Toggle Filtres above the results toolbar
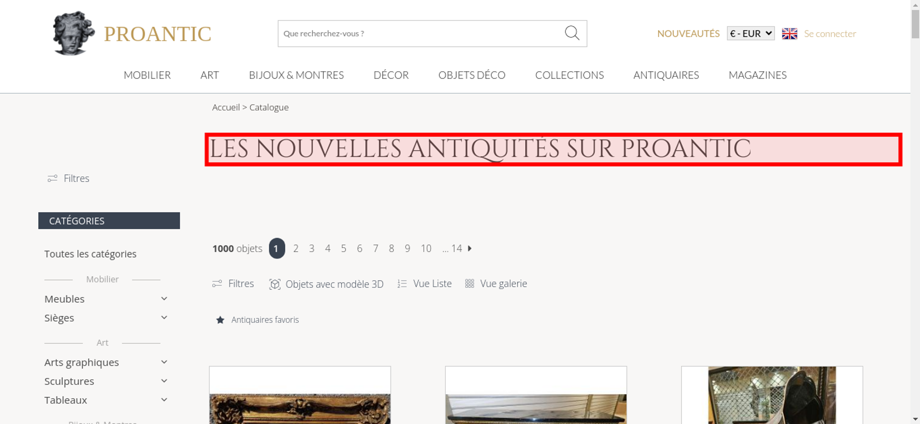This screenshot has height=424, width=920. pos(233,284)
